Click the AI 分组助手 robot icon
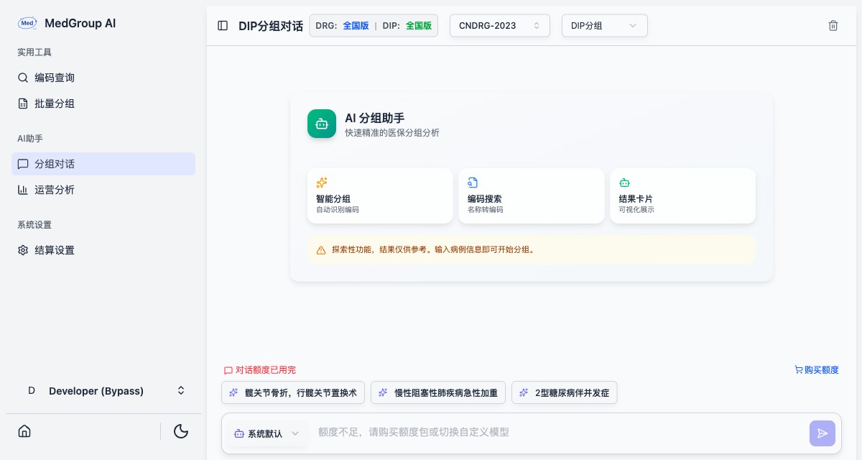Image resolution: width=862 pixels, height=460 pixels. pyautogui.click(x=322, y=124)
